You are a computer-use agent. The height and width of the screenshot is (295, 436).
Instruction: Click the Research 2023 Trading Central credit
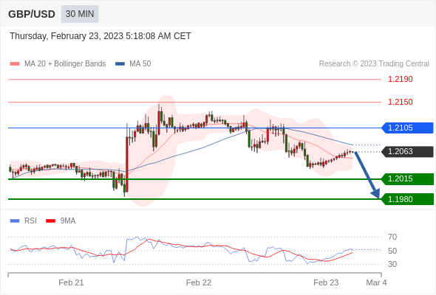tap(374, 64)
